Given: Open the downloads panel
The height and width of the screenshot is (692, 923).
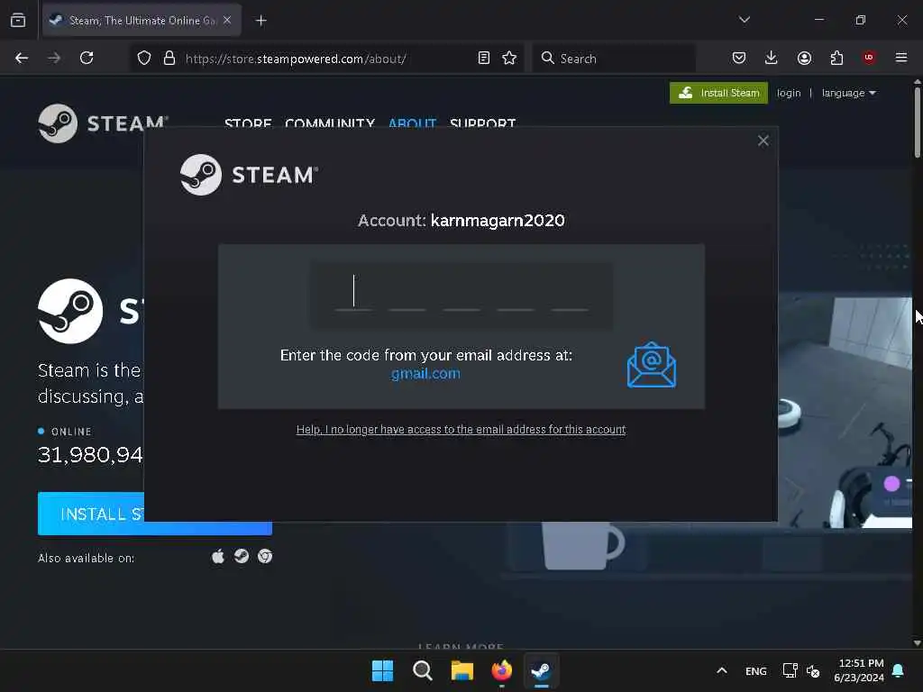Looking at the screenshot, I should pyautogui.click(x=772, y=59).
